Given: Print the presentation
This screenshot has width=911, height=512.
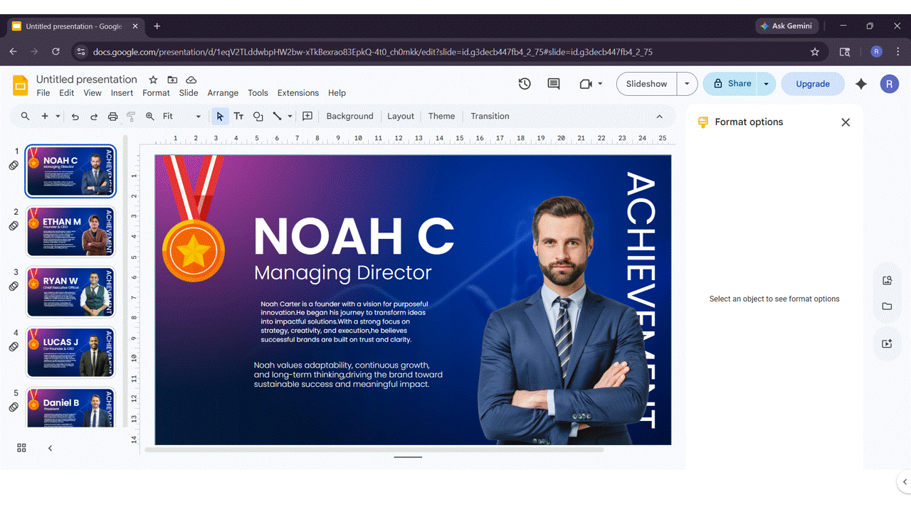Looking at the screenshot, I should click(x=112, y=116).
